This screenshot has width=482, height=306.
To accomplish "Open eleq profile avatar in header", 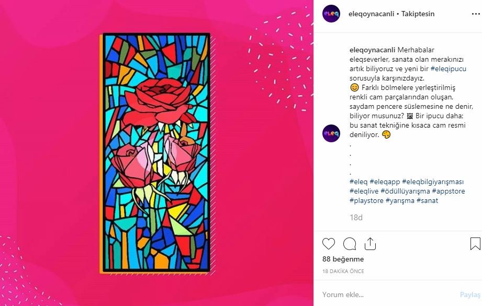I will (331, 14).
